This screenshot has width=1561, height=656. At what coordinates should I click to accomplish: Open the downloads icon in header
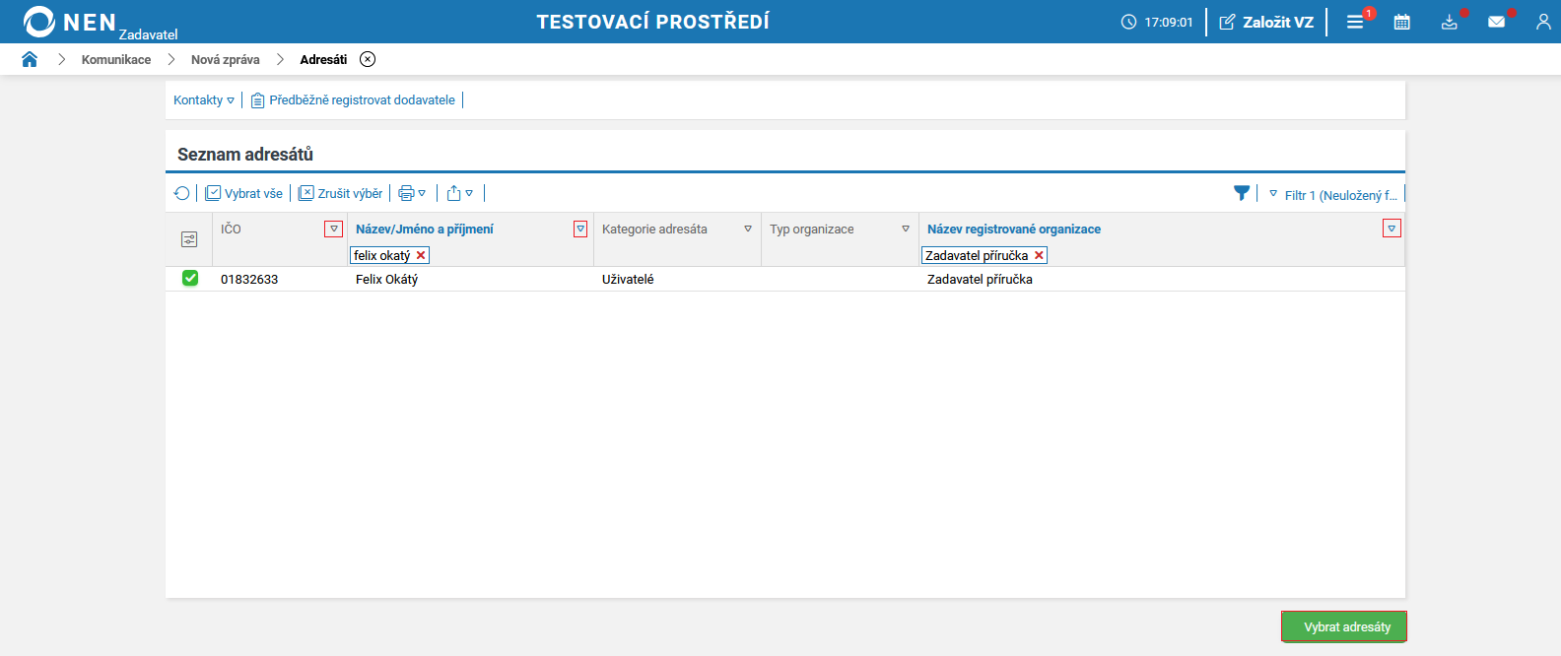pos(1449,22)
